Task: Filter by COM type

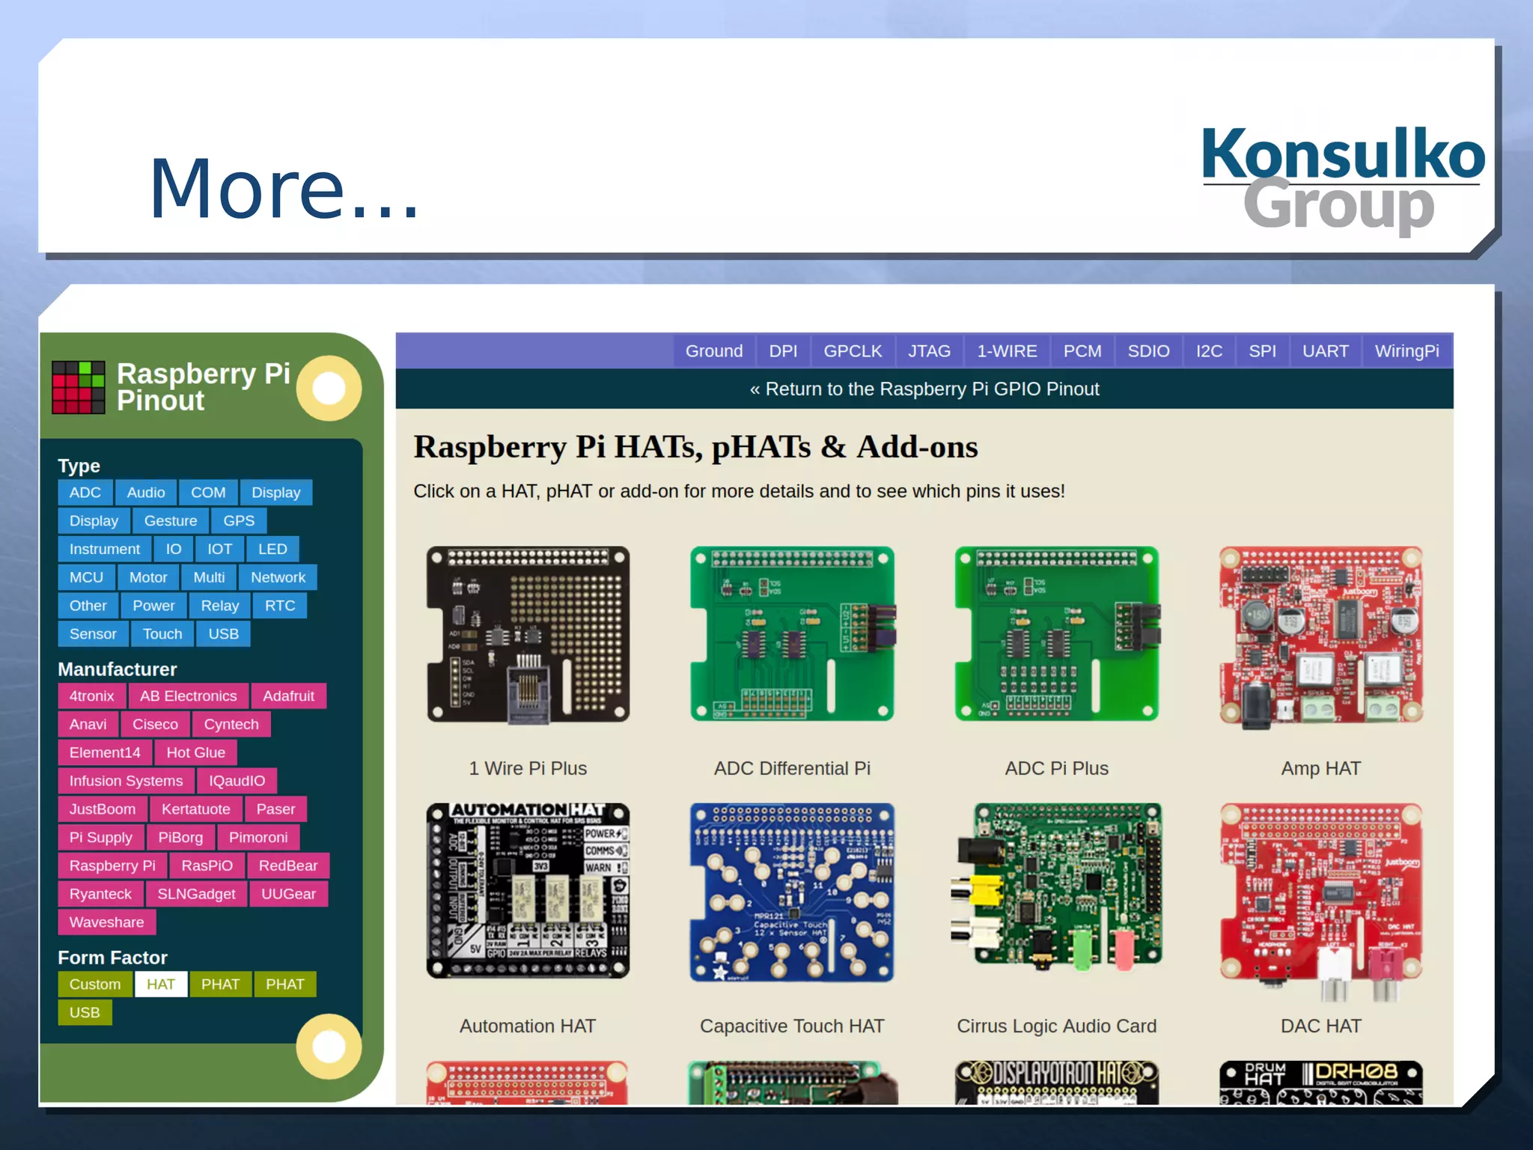Action: 208,493
